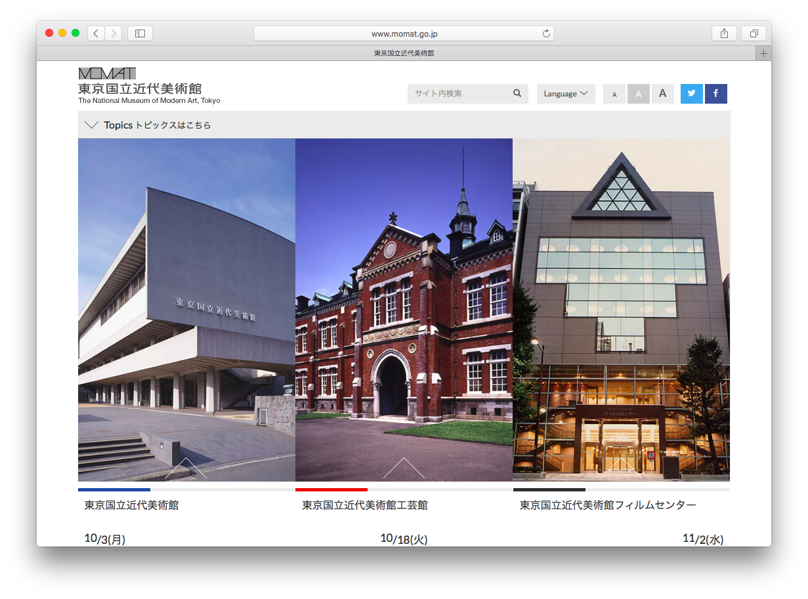This screenshot has width=808, height=599.
Task: Open the 東京国立近代美術館工芸館 link
Action: (x=365, y=505)
